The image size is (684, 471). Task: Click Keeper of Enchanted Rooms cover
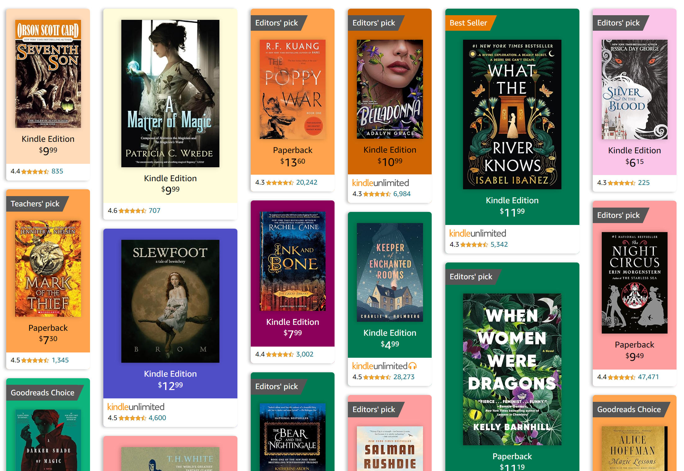[x=390, y=272]
